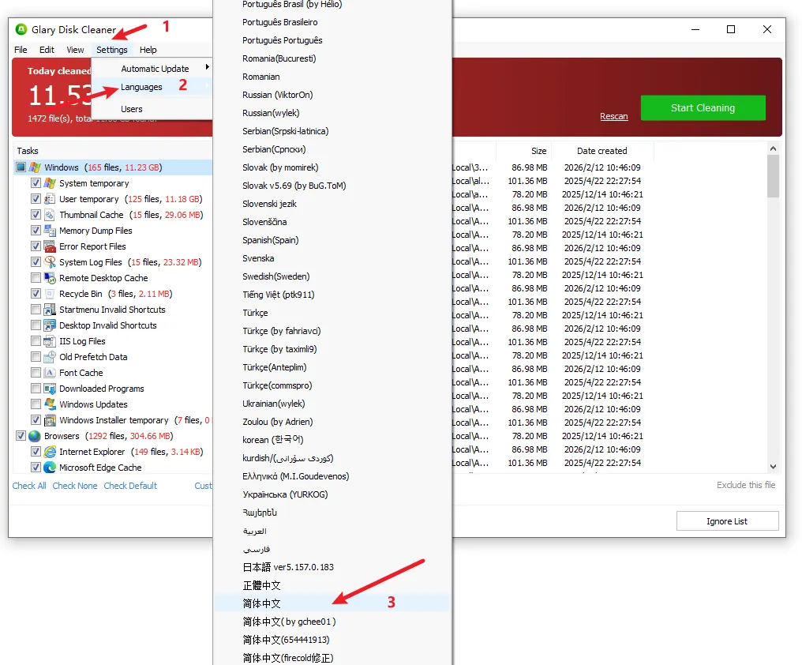Click Check None link
The height and width of the screenshot is (665, 802).
[75, 486]
